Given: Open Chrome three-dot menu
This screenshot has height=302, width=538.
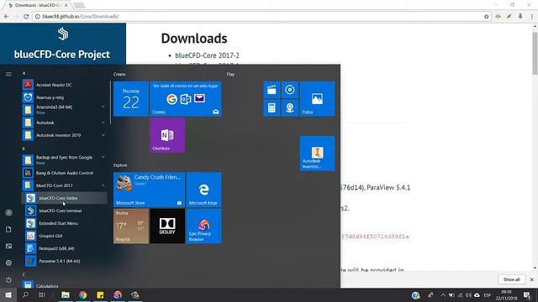Looking at the screenshot, I should pos(532,16).
